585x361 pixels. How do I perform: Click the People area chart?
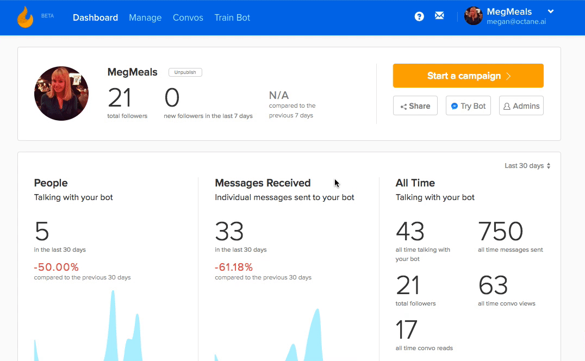pyautogui.click(x=89, y=325)
